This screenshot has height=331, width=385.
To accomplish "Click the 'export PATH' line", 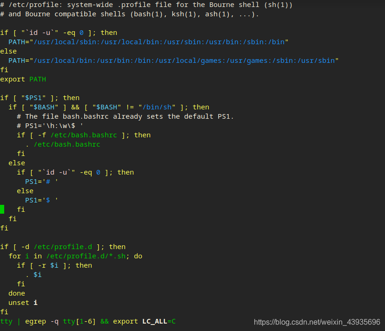I will (23, 80).
